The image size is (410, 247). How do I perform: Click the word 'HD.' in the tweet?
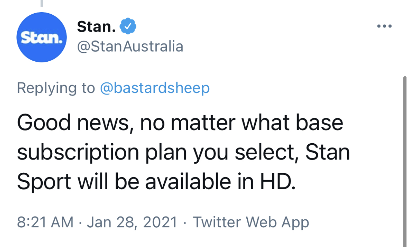point(278,181)
